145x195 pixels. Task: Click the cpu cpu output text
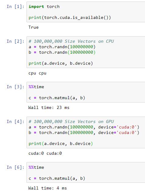point(37,73)
